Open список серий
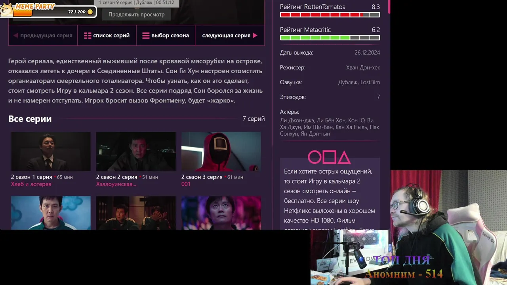The width and height of the screenshot is (507, 285). click(x=107, y=36)
